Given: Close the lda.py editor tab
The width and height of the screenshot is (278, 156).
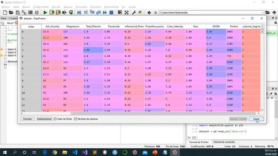Looking at the screenshot, I should coord(17,23).
